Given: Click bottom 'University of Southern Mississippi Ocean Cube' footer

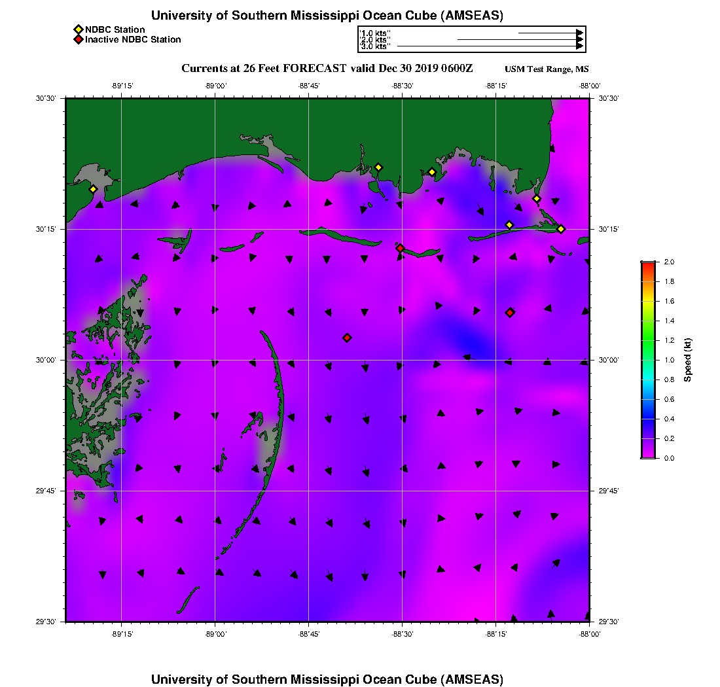Looking at the screenshot, I should (x=327, y=678).
